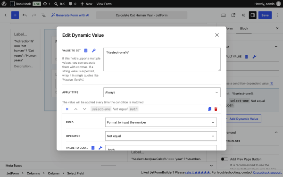Click the double chevron collapse icon
Viewport: 283px width, 177px height.
(x=243, y=15)
